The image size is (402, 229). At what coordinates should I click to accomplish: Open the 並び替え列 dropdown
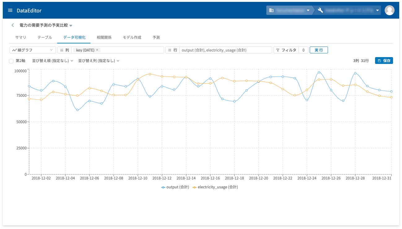[99, 61]
